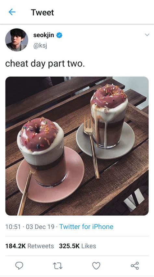This screenshot has width=154, height=277.
Task: Open the share icon options
Action: point(135,266)
